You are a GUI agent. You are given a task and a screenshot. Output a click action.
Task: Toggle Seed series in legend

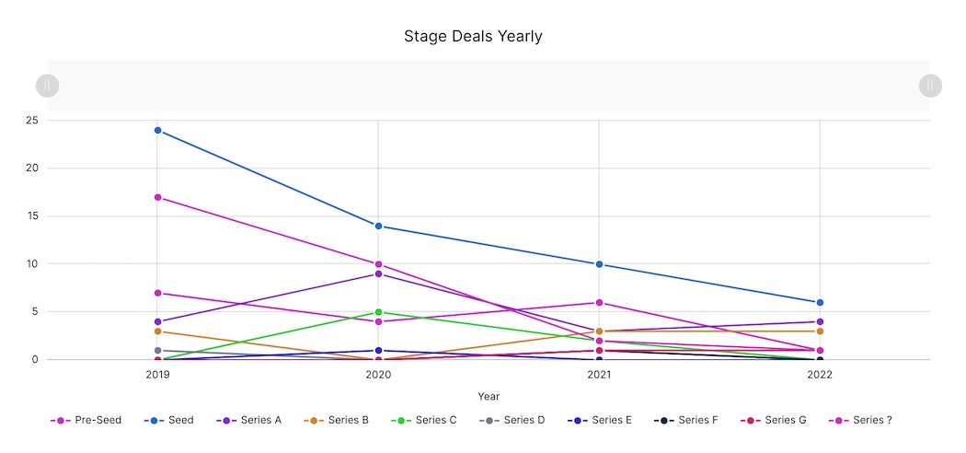(x=169, y=420)
